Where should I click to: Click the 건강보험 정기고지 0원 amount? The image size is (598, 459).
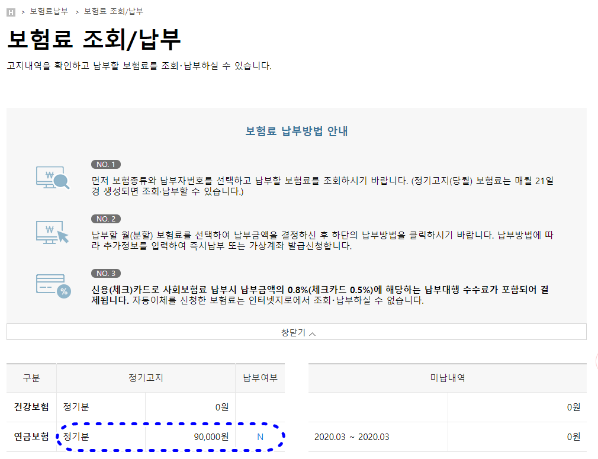[221, 407]
